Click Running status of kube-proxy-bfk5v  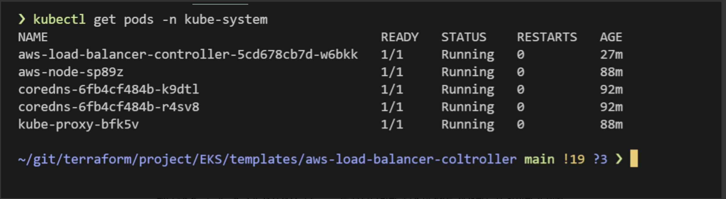468,125
